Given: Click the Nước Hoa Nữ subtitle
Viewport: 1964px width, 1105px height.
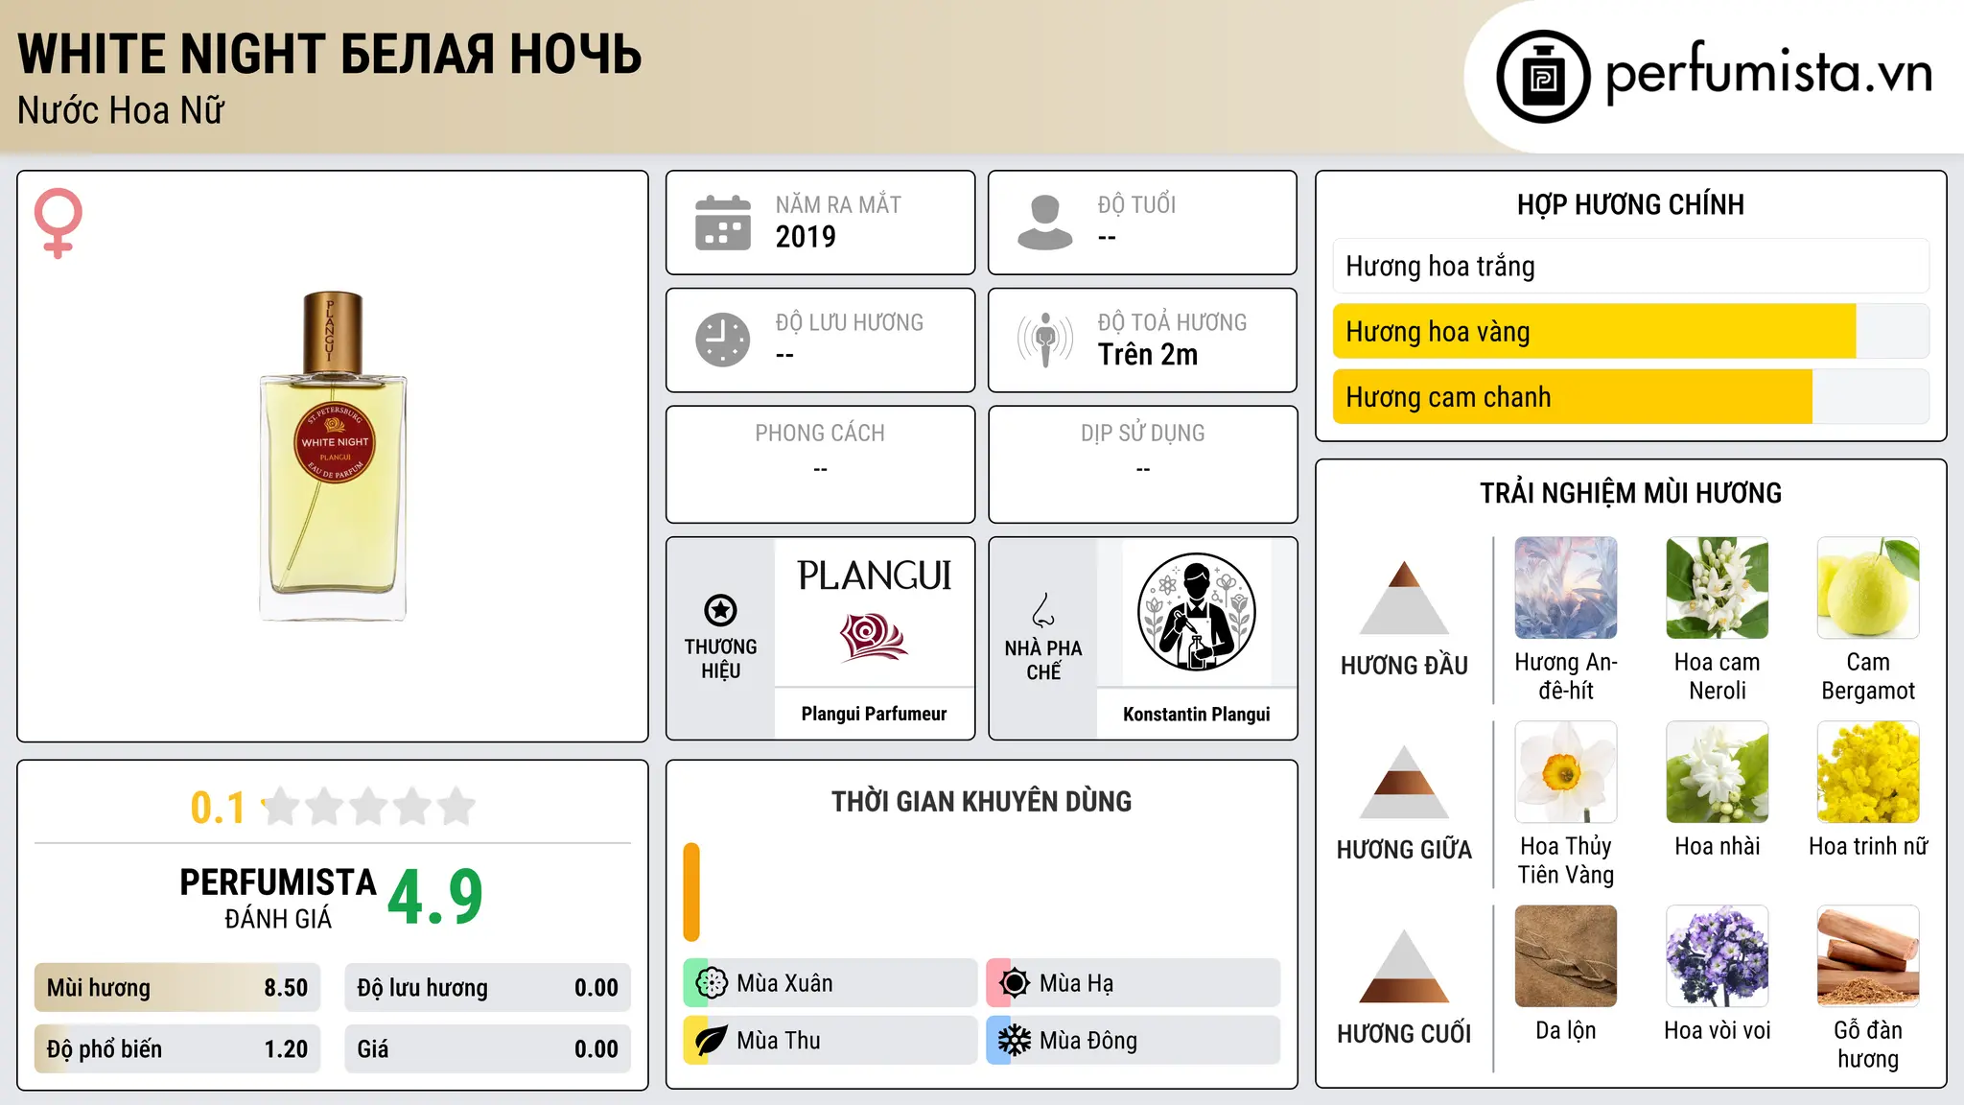Looking at the screenshot, I should tap(121, 110).
